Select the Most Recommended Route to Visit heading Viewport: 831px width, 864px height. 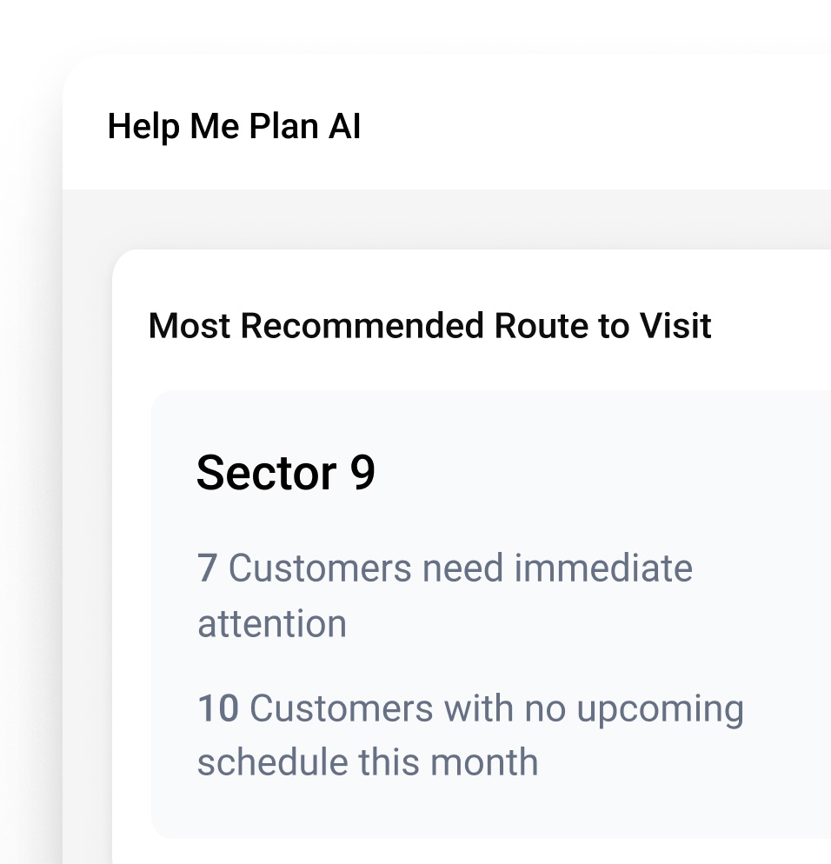[429, 326]
